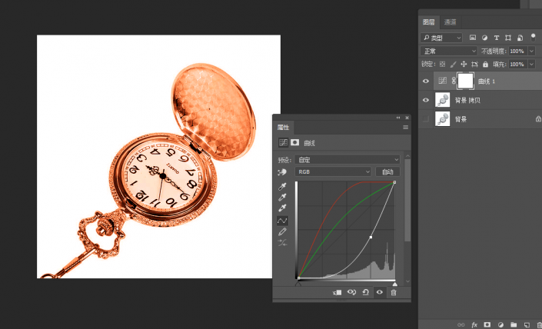The width and height of the screenshot is (542, 329).
Task: Close the Properties panel
Action: pyautogui.click(x=407, y=118)
